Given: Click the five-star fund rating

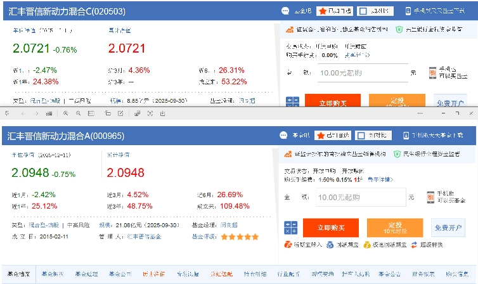Looking at the screenshot, I should (x=240, y=236).
